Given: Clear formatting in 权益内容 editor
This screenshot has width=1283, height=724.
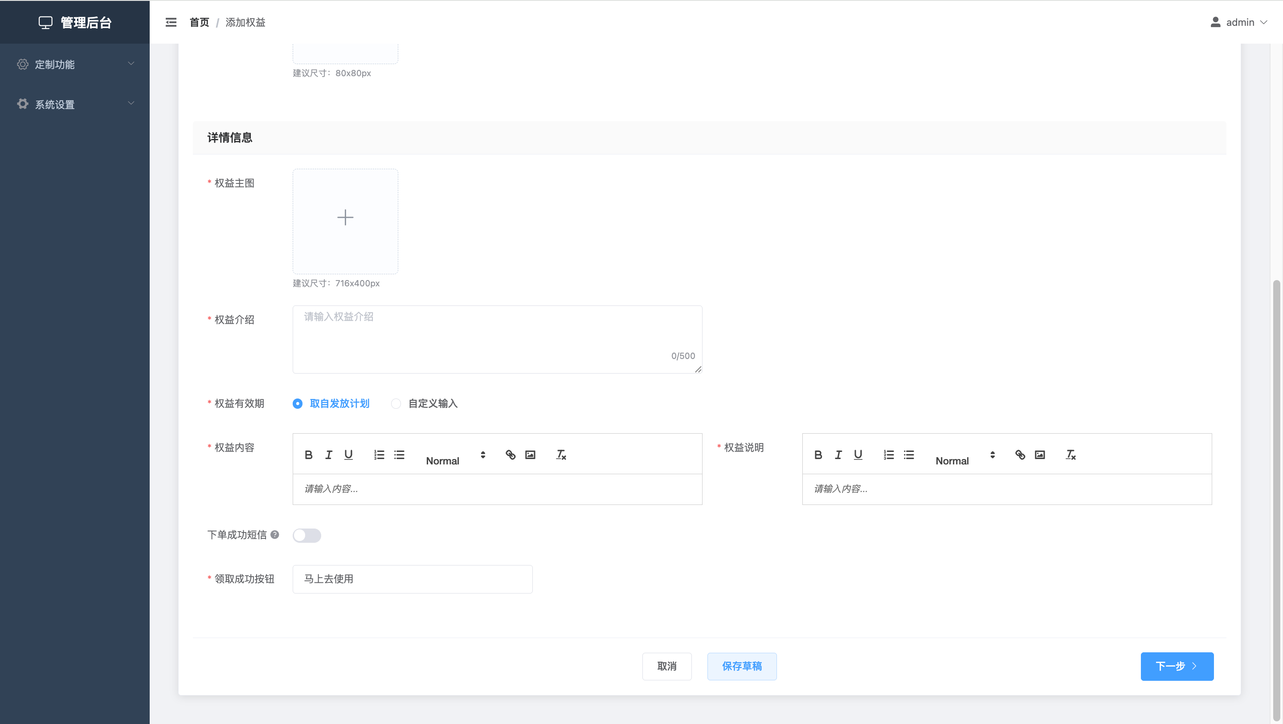Looking at the screenshot, I should (561, 455).
